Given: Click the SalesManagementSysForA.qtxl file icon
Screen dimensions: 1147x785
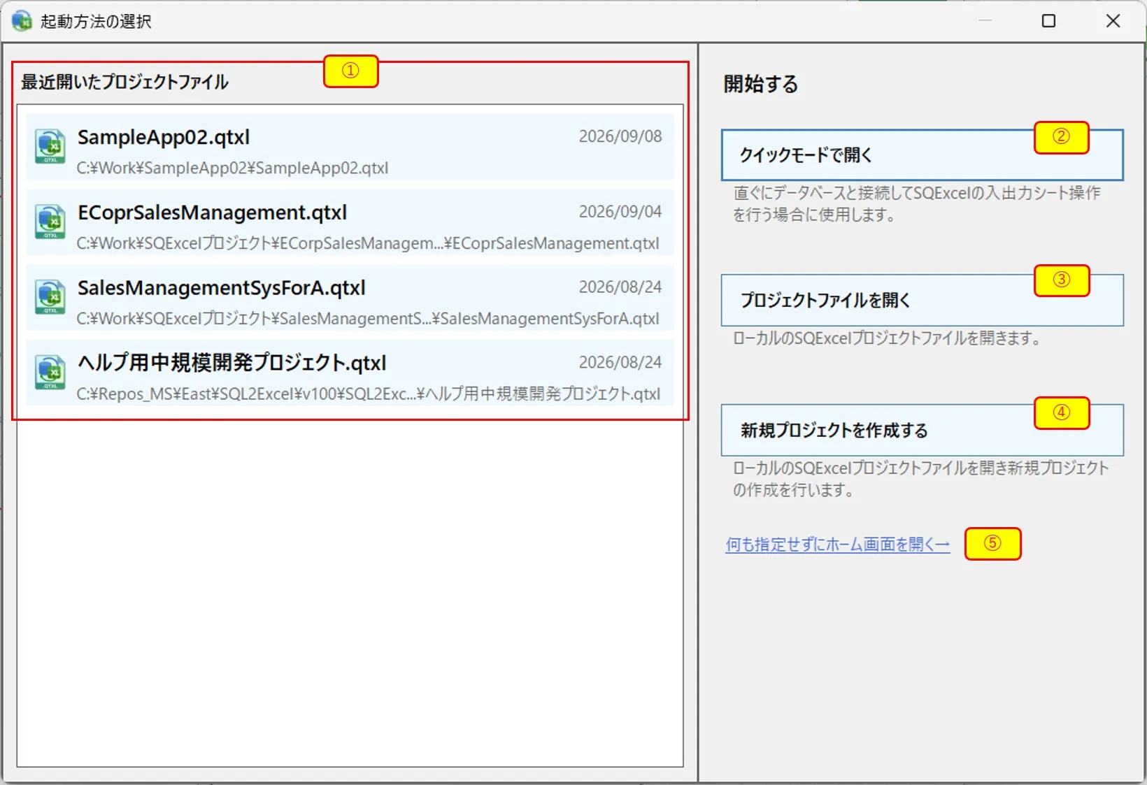Looking at the screenshot, I should 50,297.
